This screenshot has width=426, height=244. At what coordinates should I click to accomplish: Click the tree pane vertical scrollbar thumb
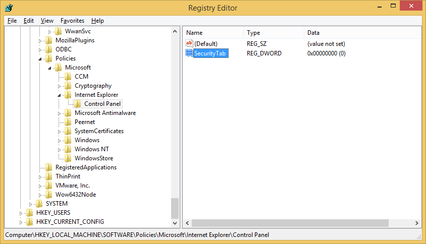tap(175, 208)
